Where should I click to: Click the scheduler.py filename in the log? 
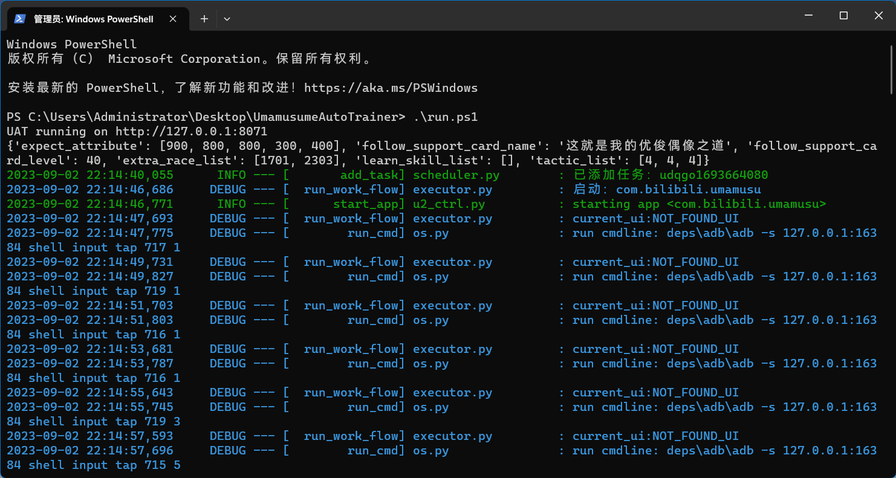coord(456,175)
